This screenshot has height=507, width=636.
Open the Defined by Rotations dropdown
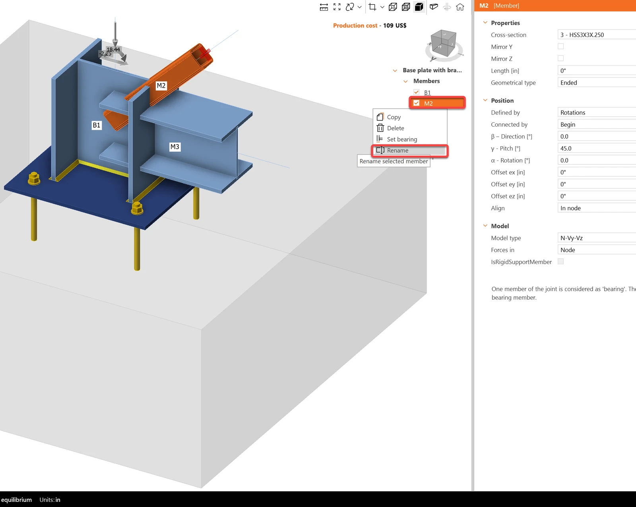(597, 112)
